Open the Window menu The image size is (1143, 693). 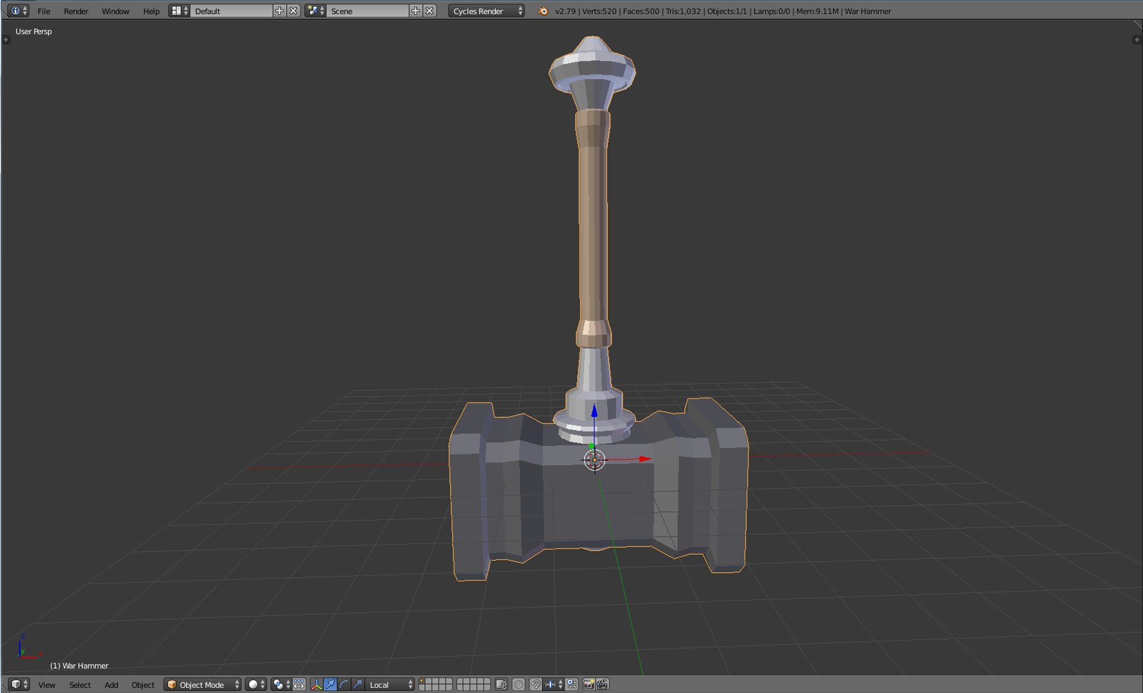click(116, 11)
